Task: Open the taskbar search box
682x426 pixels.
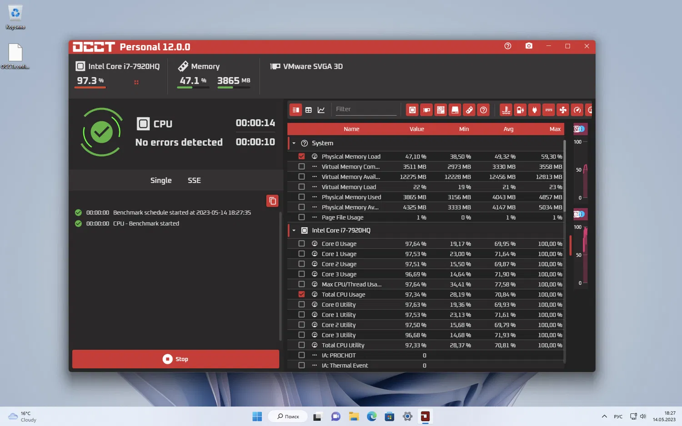Action: pos(288,416)
